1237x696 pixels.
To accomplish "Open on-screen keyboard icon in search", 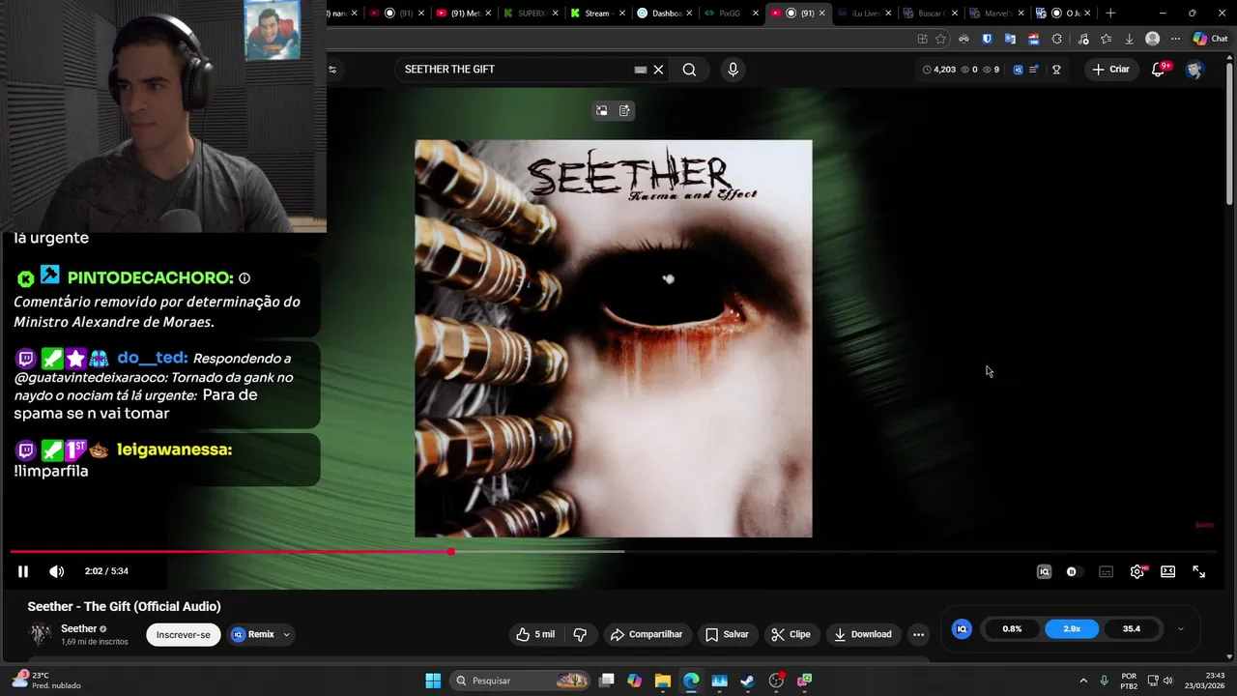I will (x=640, y=70).
